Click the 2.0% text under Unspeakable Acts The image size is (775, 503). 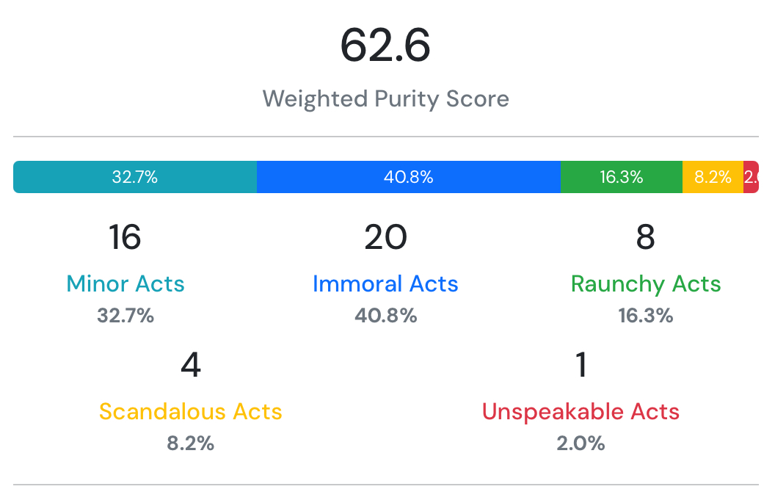(x=581, y=444)
